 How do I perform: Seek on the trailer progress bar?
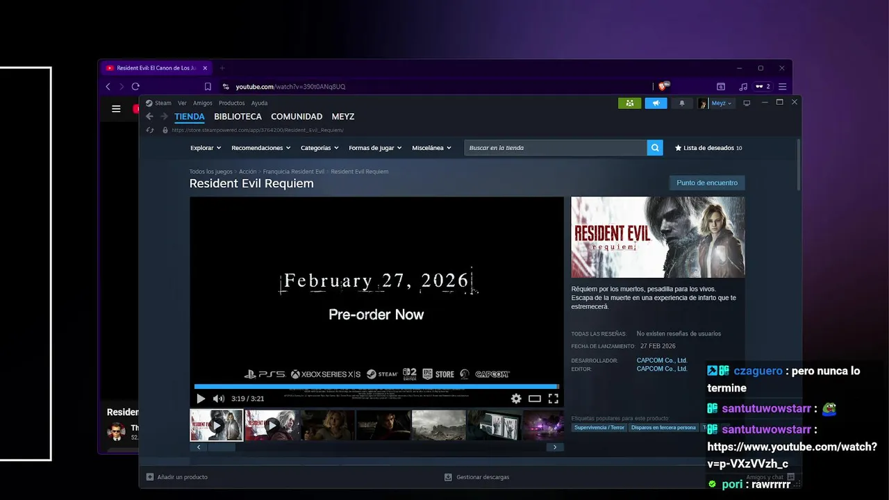point(376,386)
